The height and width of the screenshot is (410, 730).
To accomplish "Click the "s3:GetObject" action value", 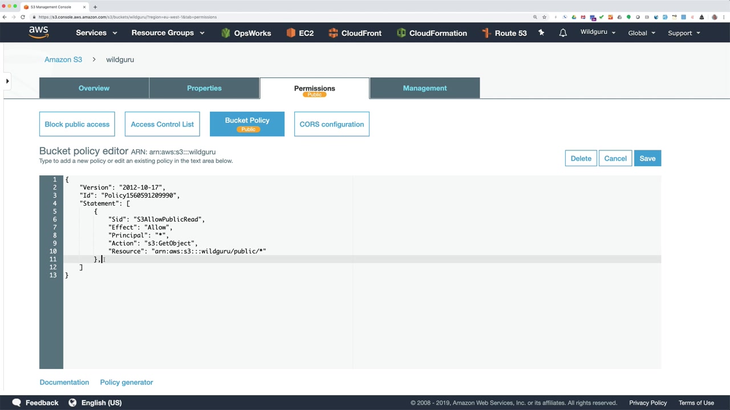I will (x=171, y=243).
